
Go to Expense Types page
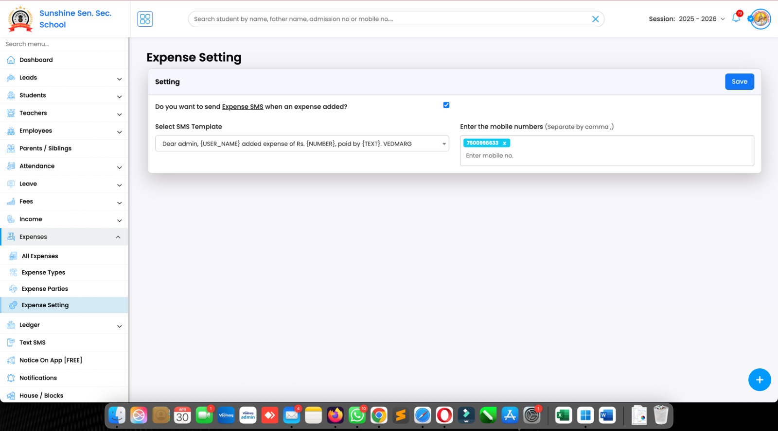coord(43,273)
